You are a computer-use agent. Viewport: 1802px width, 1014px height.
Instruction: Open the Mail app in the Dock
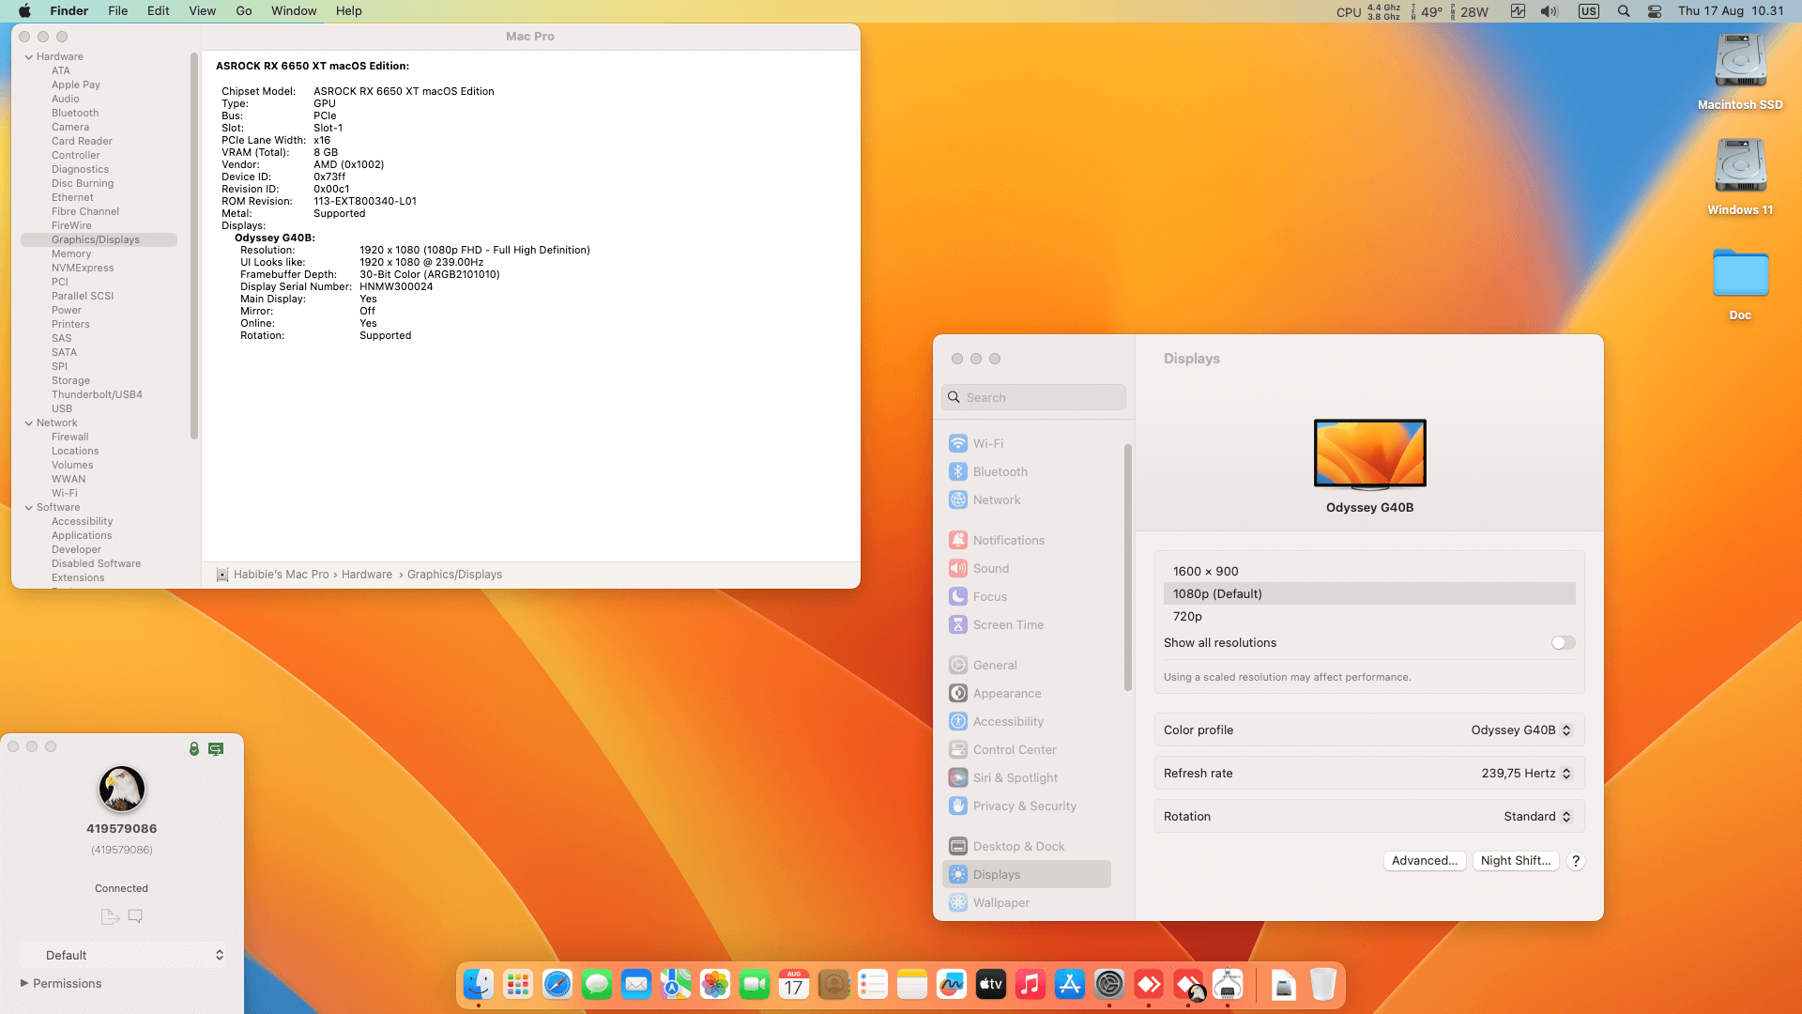tap(636, 984)
